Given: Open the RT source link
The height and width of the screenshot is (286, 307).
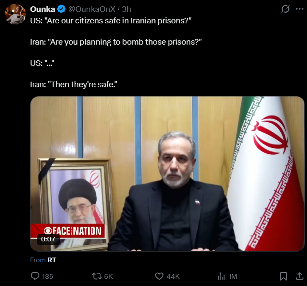Looking at the screenshot, I should click(x=52, y=260).
